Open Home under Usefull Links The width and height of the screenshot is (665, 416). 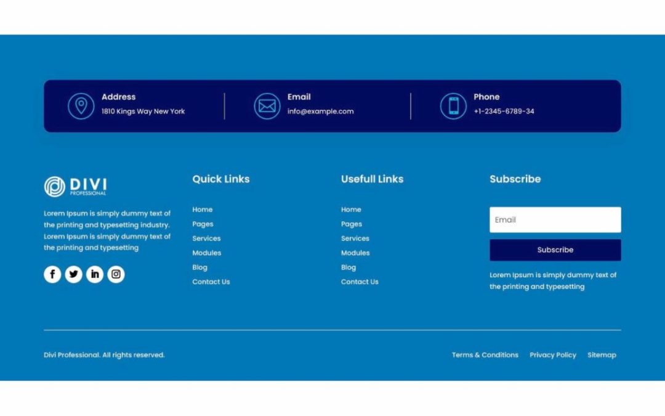point(351,210)
